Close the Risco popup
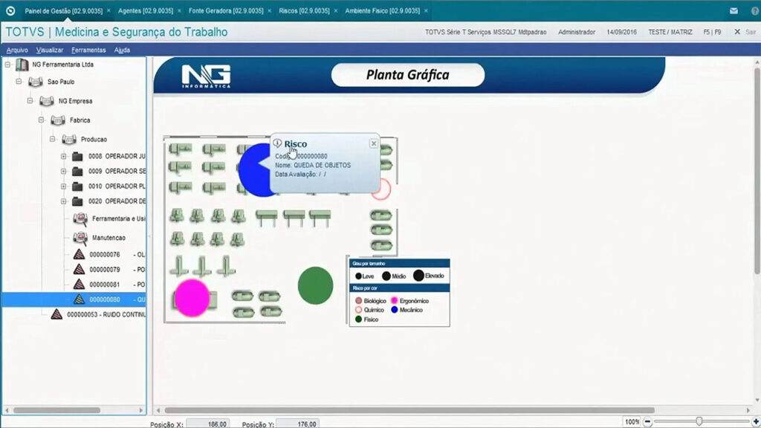Image resolution: width=761 pixels, height=428 pixels. (x=374, y=143)
